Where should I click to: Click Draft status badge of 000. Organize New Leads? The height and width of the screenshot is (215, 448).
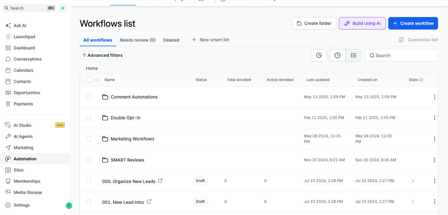coord(200,181)
